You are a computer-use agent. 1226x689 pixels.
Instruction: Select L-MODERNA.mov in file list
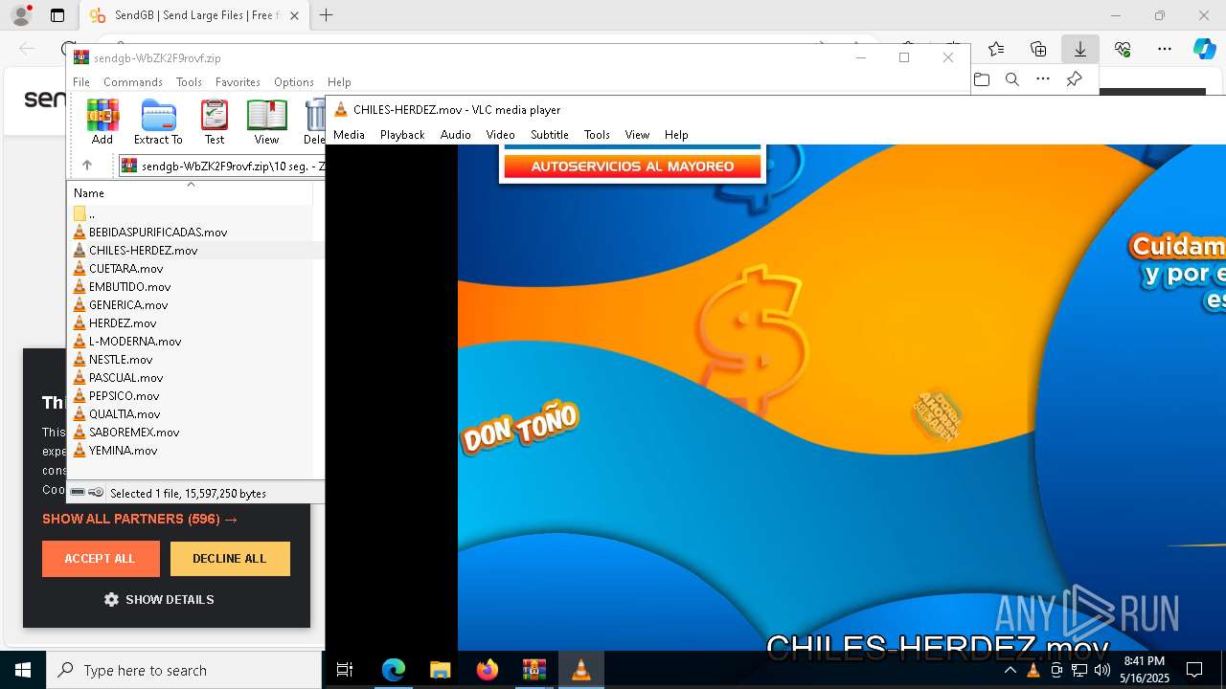135,342
